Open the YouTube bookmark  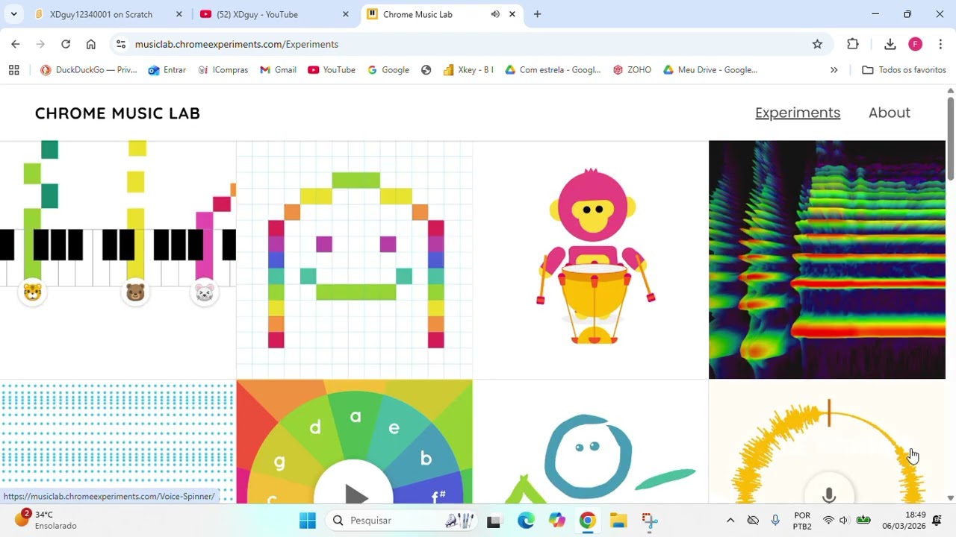(x=332, y=70)
